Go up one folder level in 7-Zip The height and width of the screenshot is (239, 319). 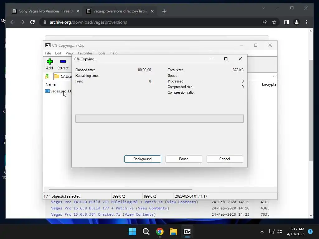[x=47, y=76]
